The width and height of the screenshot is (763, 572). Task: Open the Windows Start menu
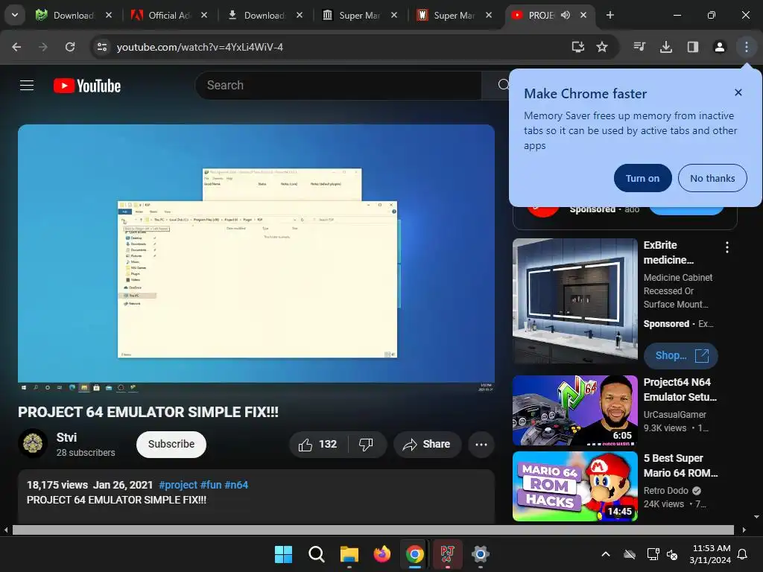tap(283, 554)
